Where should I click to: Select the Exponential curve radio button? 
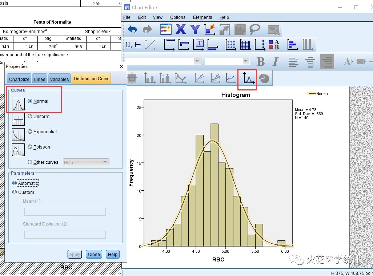(30, 131)
